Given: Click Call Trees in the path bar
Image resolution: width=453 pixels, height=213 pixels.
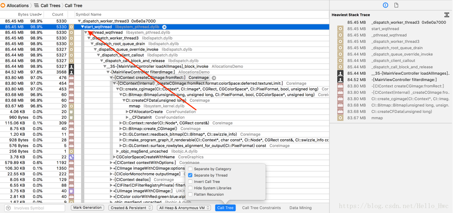Looking at the screenshot, I should pyautogui.click(x=50, y=5).
